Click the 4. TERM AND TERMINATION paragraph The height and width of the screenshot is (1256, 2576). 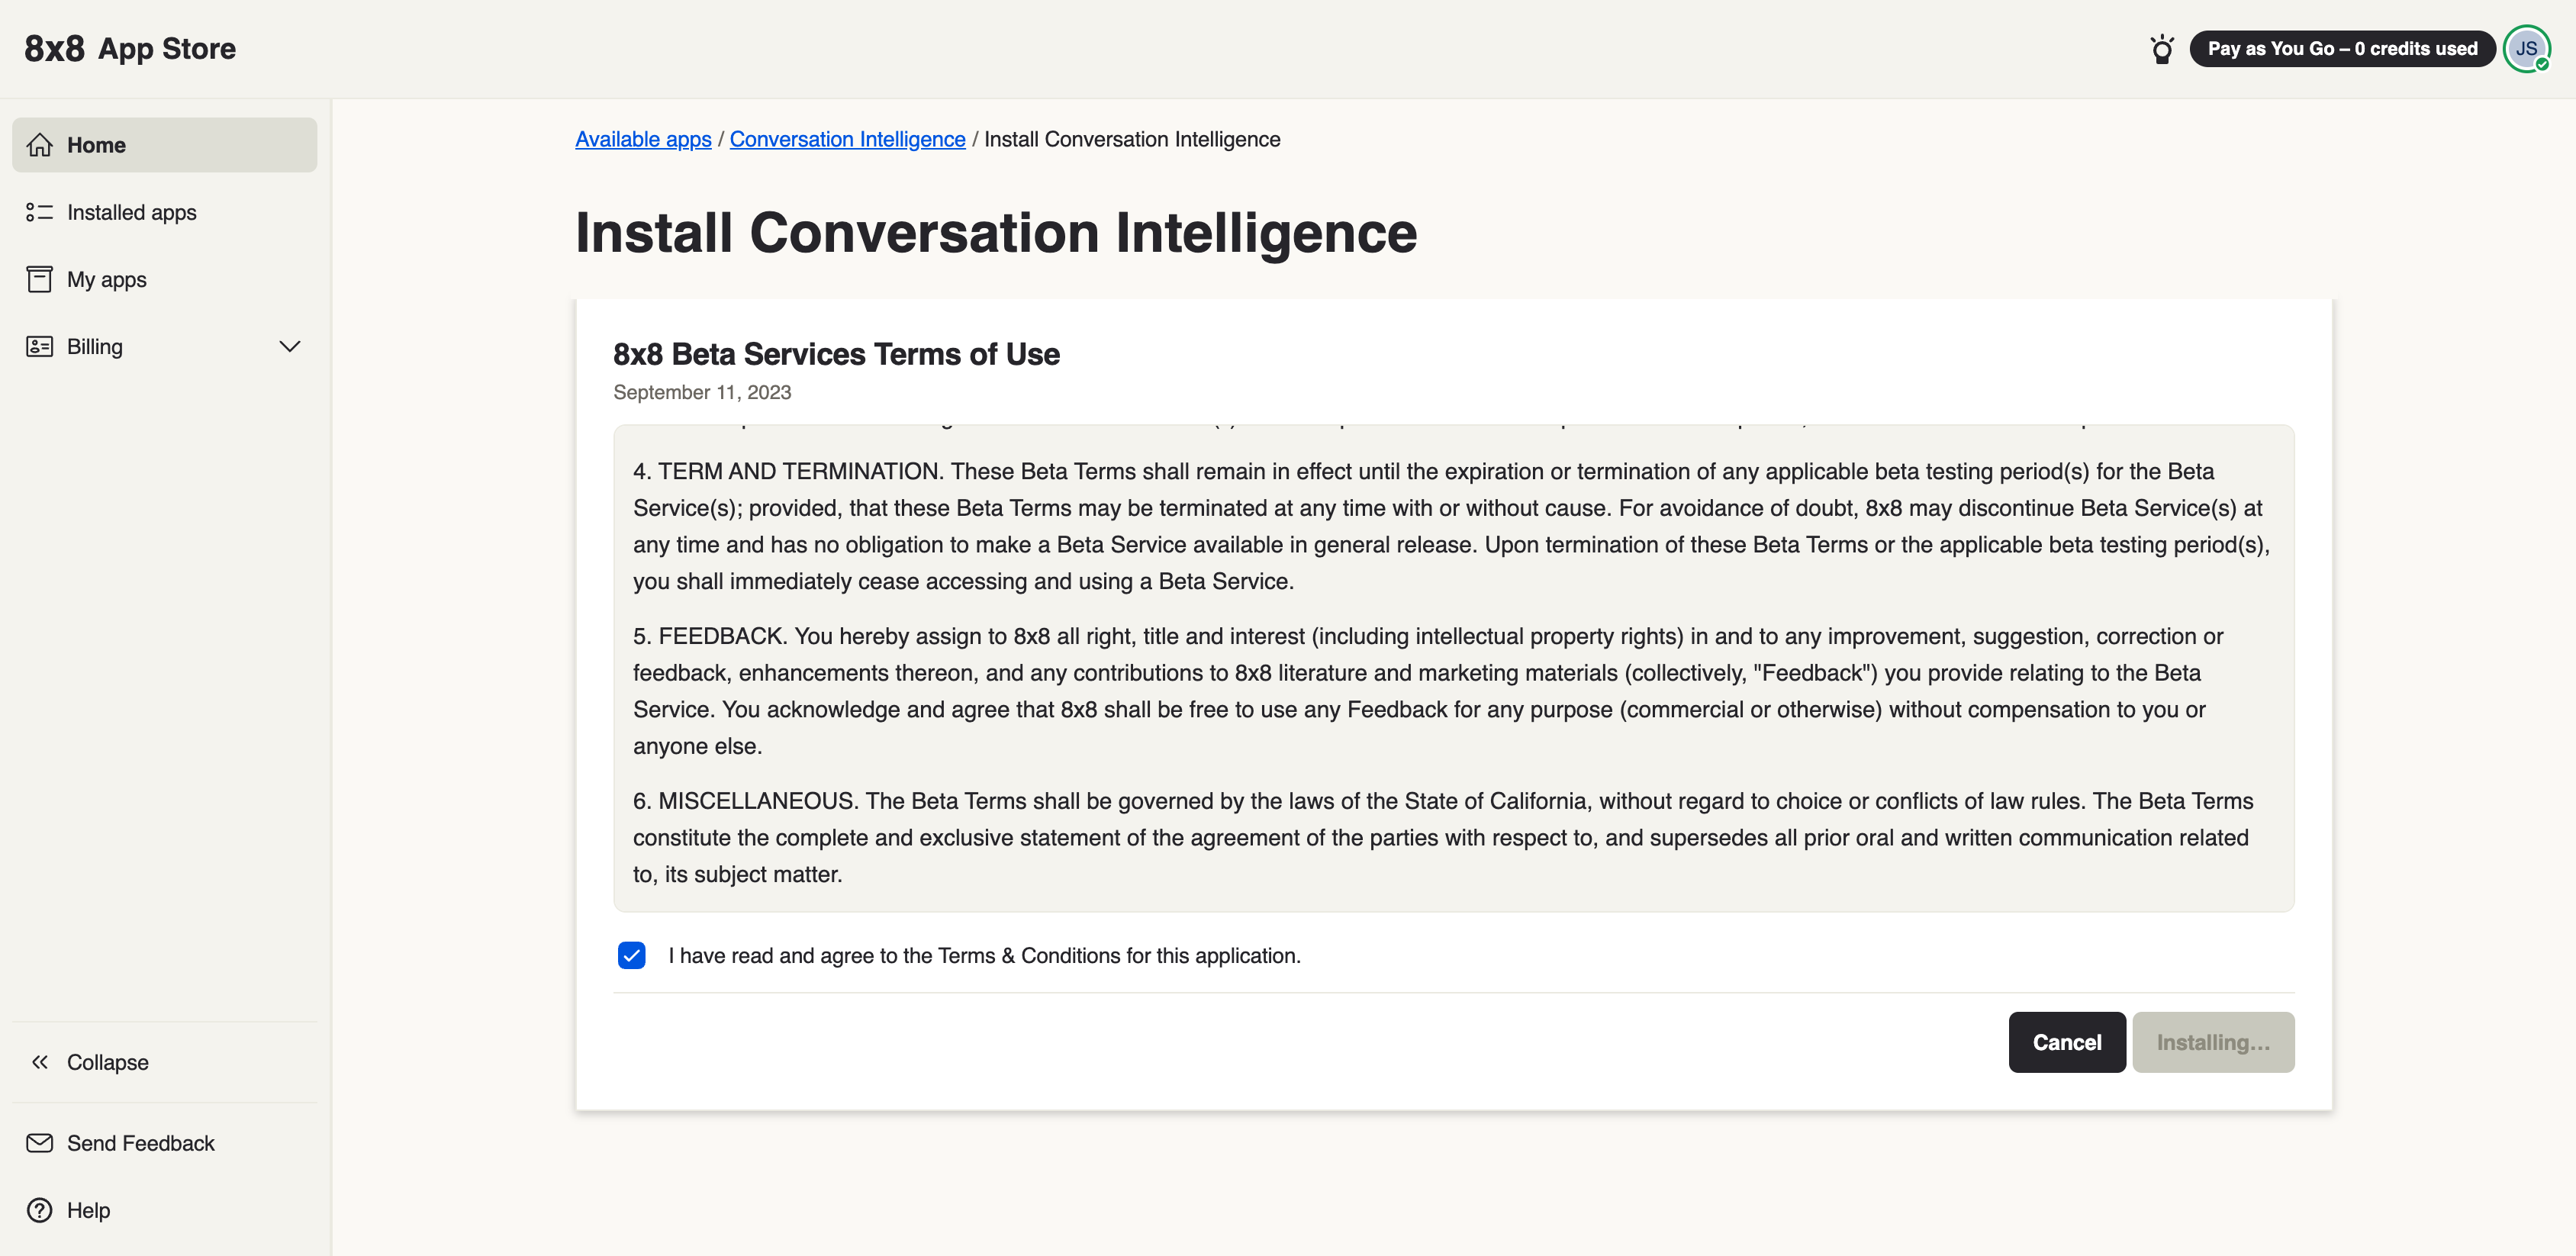[1451, 526]
